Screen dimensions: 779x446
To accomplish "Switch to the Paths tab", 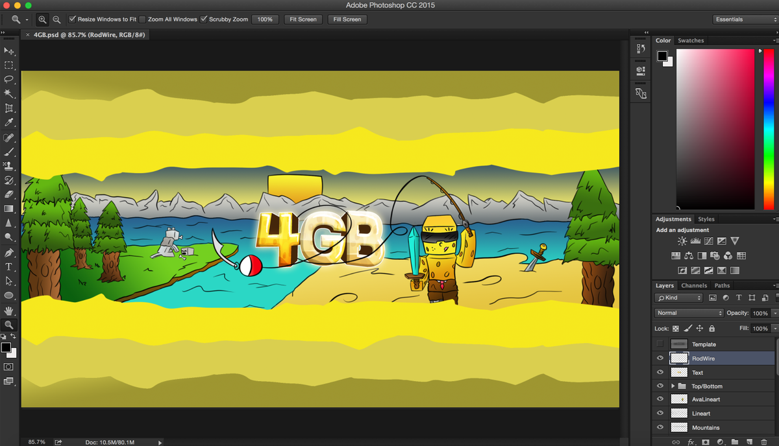I will pos(722,285).
